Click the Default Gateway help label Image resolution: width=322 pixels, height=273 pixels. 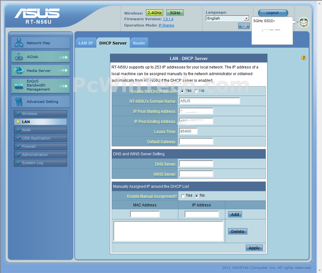(161, 141)
